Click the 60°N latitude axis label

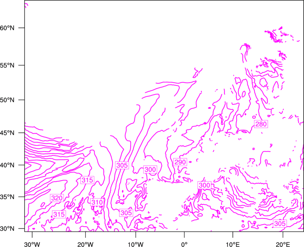coord(7,28)
